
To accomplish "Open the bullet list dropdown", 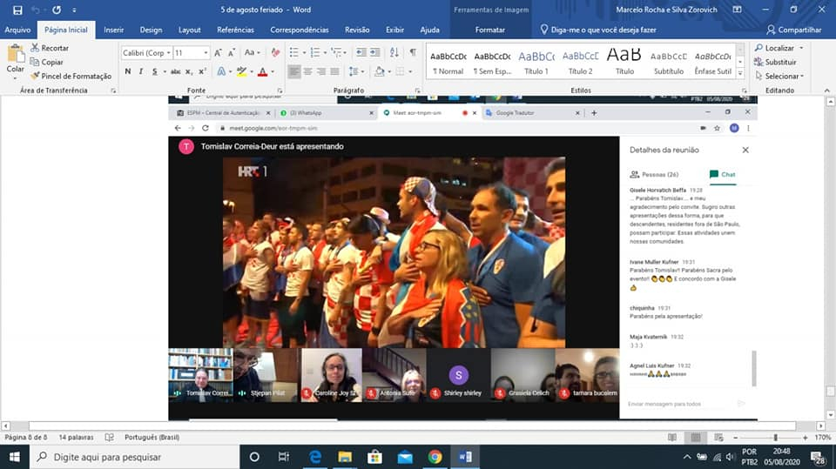I will pos(305,52).
